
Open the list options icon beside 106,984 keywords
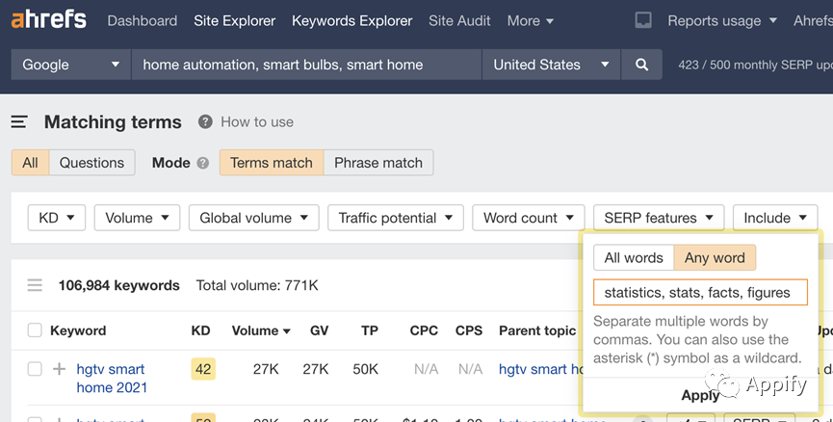(x=35, y=285)
